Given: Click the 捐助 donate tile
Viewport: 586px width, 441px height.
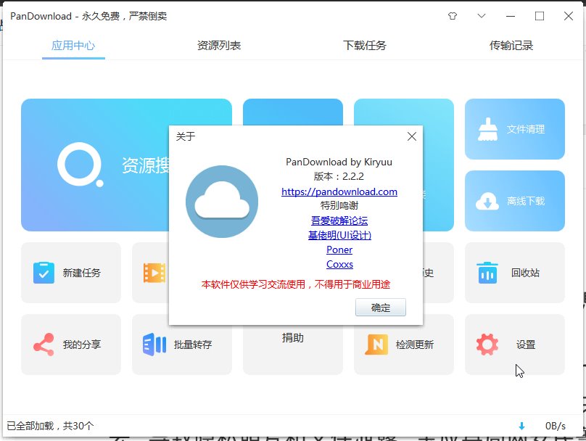Looking at the screenshot, I should click(293, 338).
